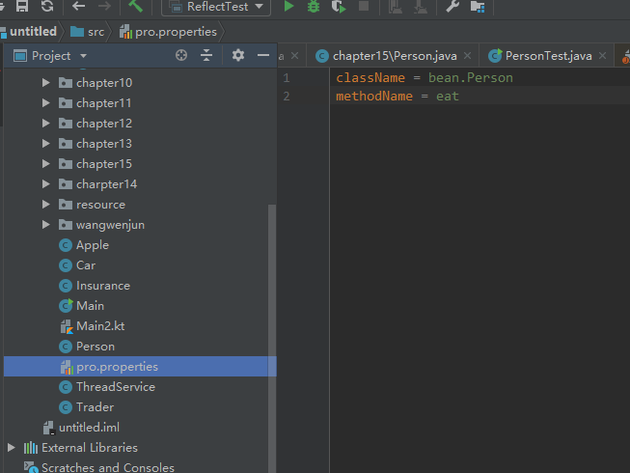Start debugging with the bug icon

314,7
